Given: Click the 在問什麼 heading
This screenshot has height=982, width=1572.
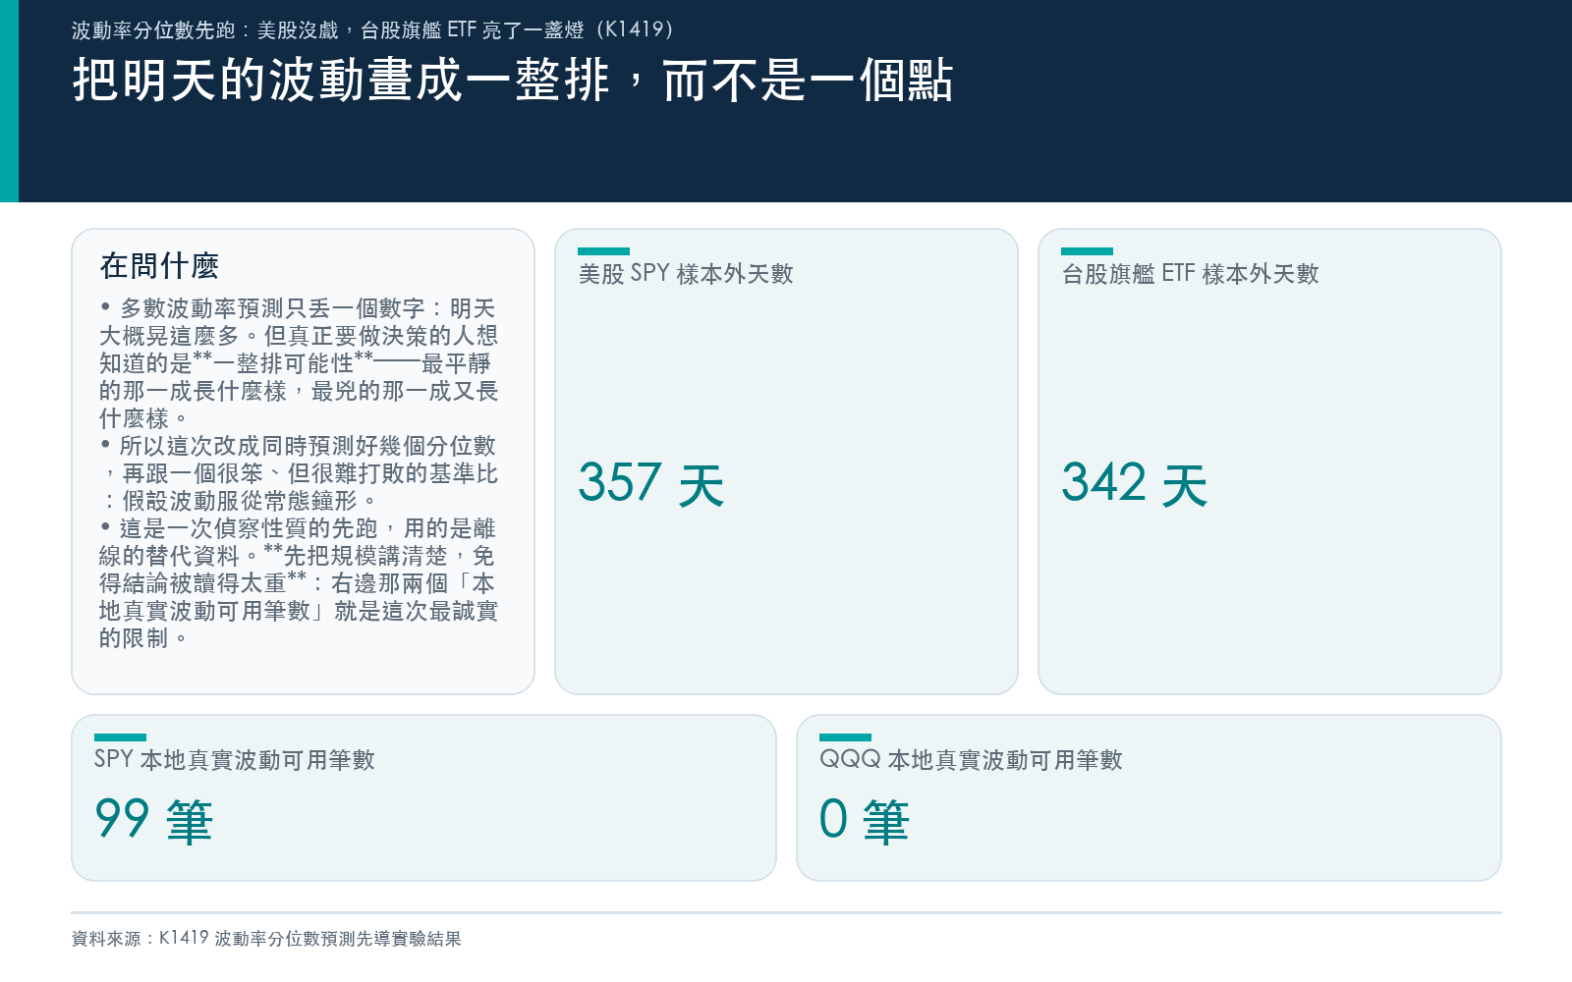Looking at the screenshot, I should click(x=159, y=265).
